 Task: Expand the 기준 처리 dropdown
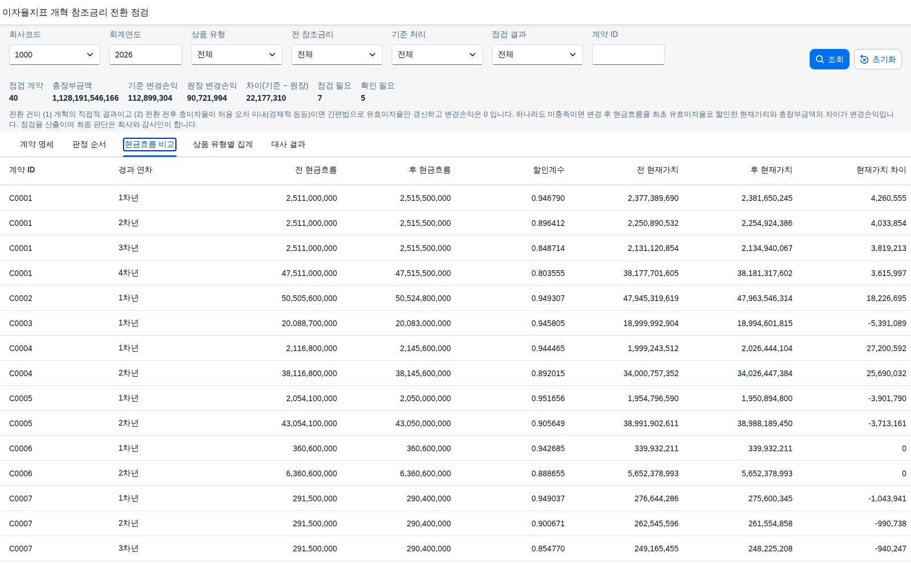pyautogui.click(x=437, y=55)
